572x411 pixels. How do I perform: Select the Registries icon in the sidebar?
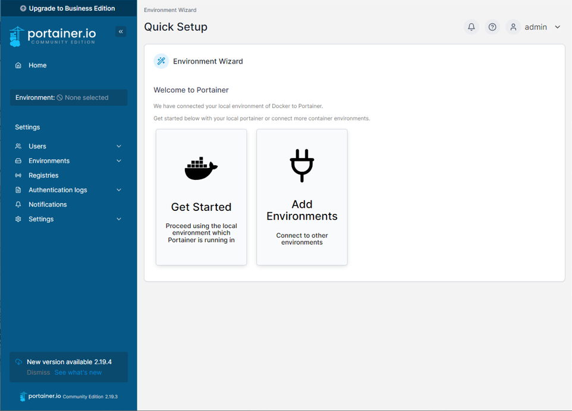click(x=18, y=175)
